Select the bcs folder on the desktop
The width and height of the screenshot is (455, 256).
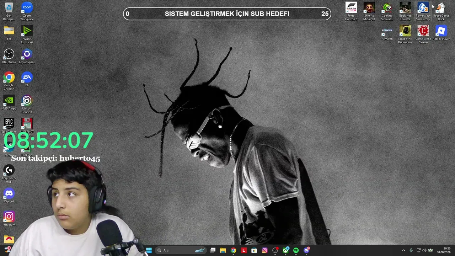[9, 33]
